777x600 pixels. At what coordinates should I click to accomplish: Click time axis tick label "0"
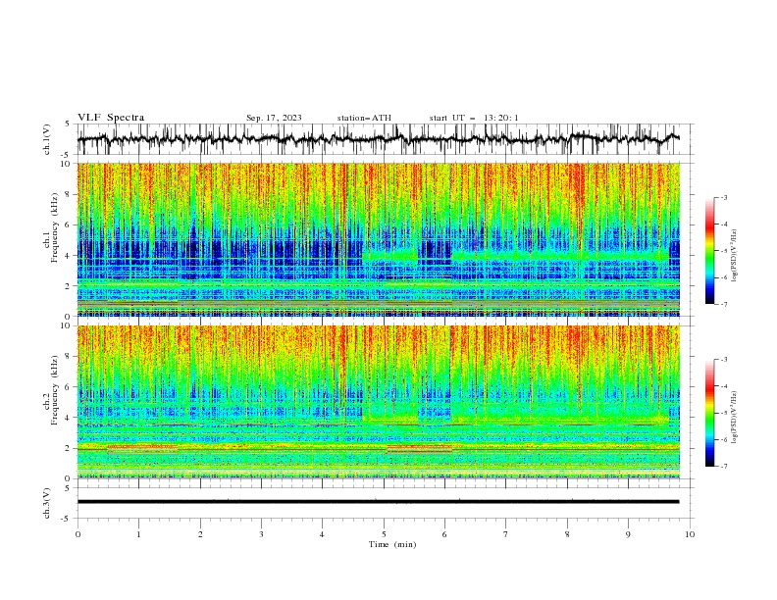click(78, 534)
